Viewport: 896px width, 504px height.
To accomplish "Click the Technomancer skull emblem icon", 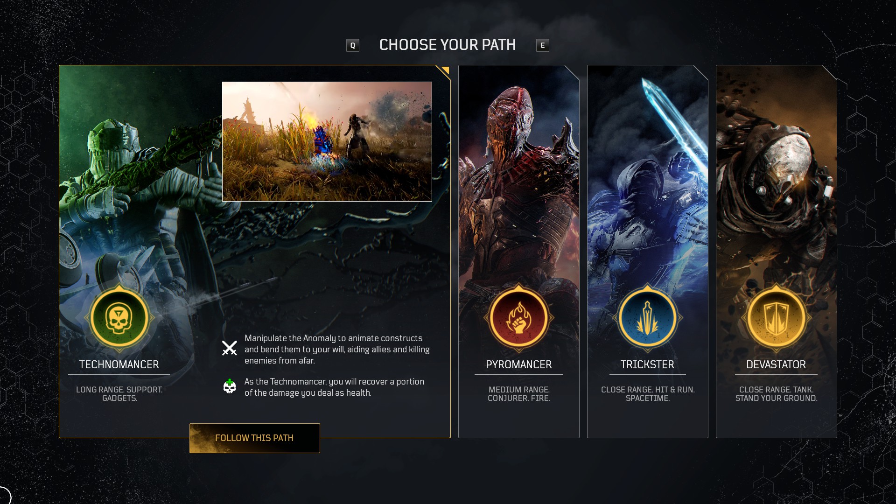I will 119,318.
